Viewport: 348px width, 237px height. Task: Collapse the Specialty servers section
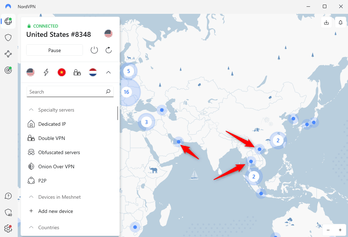pos(31,110)
